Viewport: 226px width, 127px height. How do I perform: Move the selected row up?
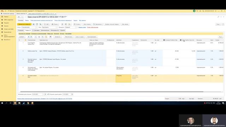[x=29, y=37]
